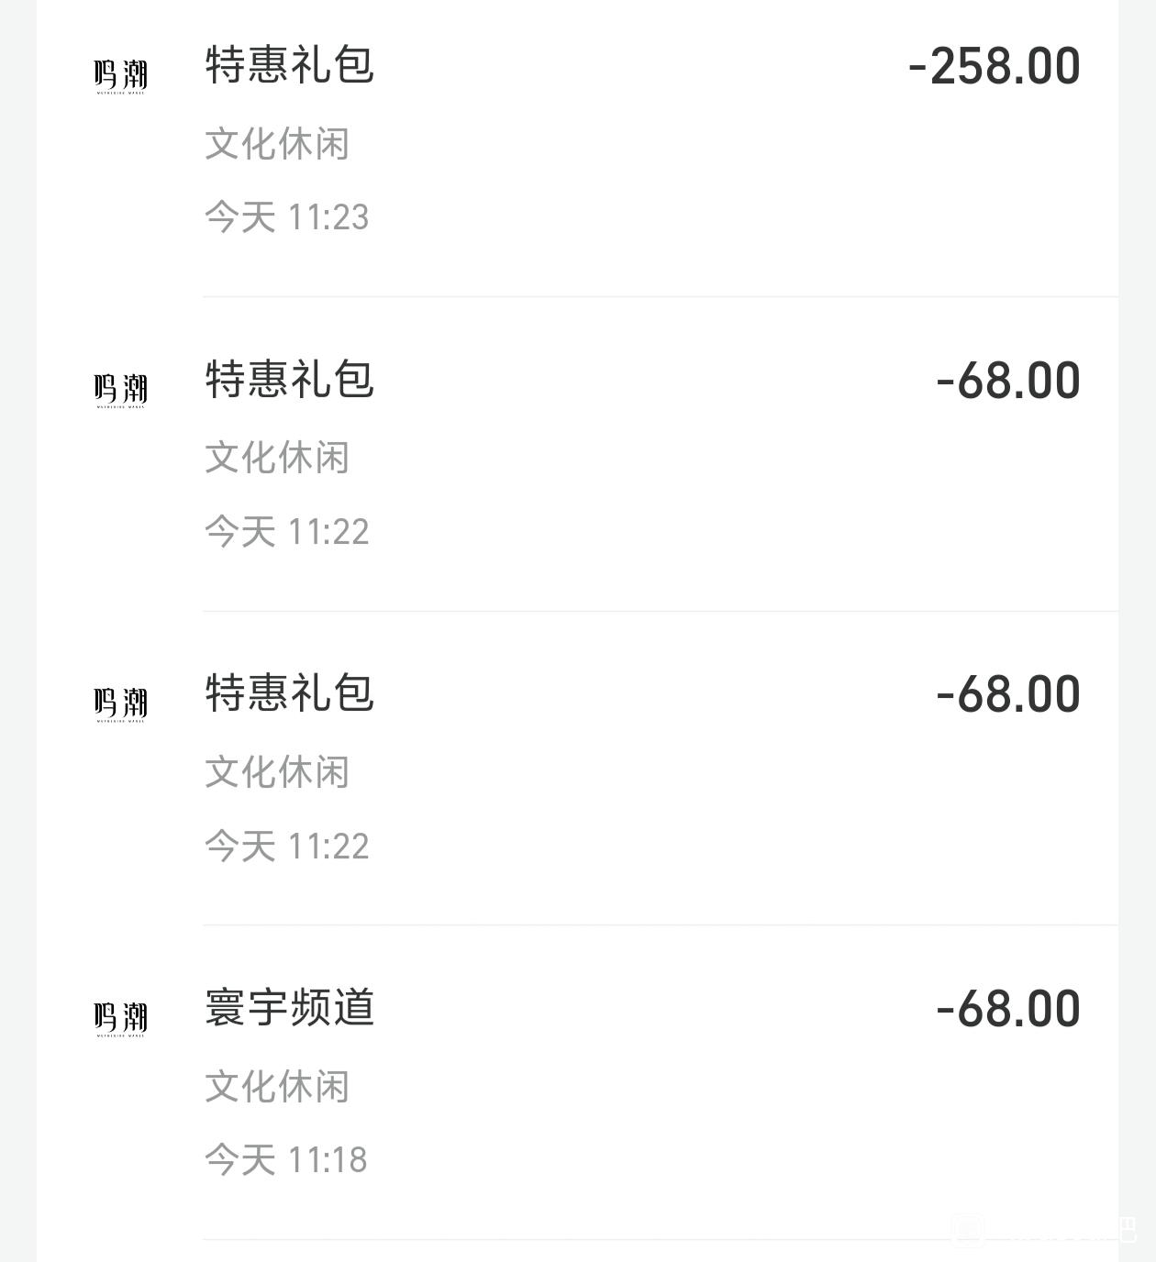Open the second 特惠礼包 entry dated 今天 11:22
Image resolution: width=1156 pixels, height=1262 pixels.
[x=289, y=694]
